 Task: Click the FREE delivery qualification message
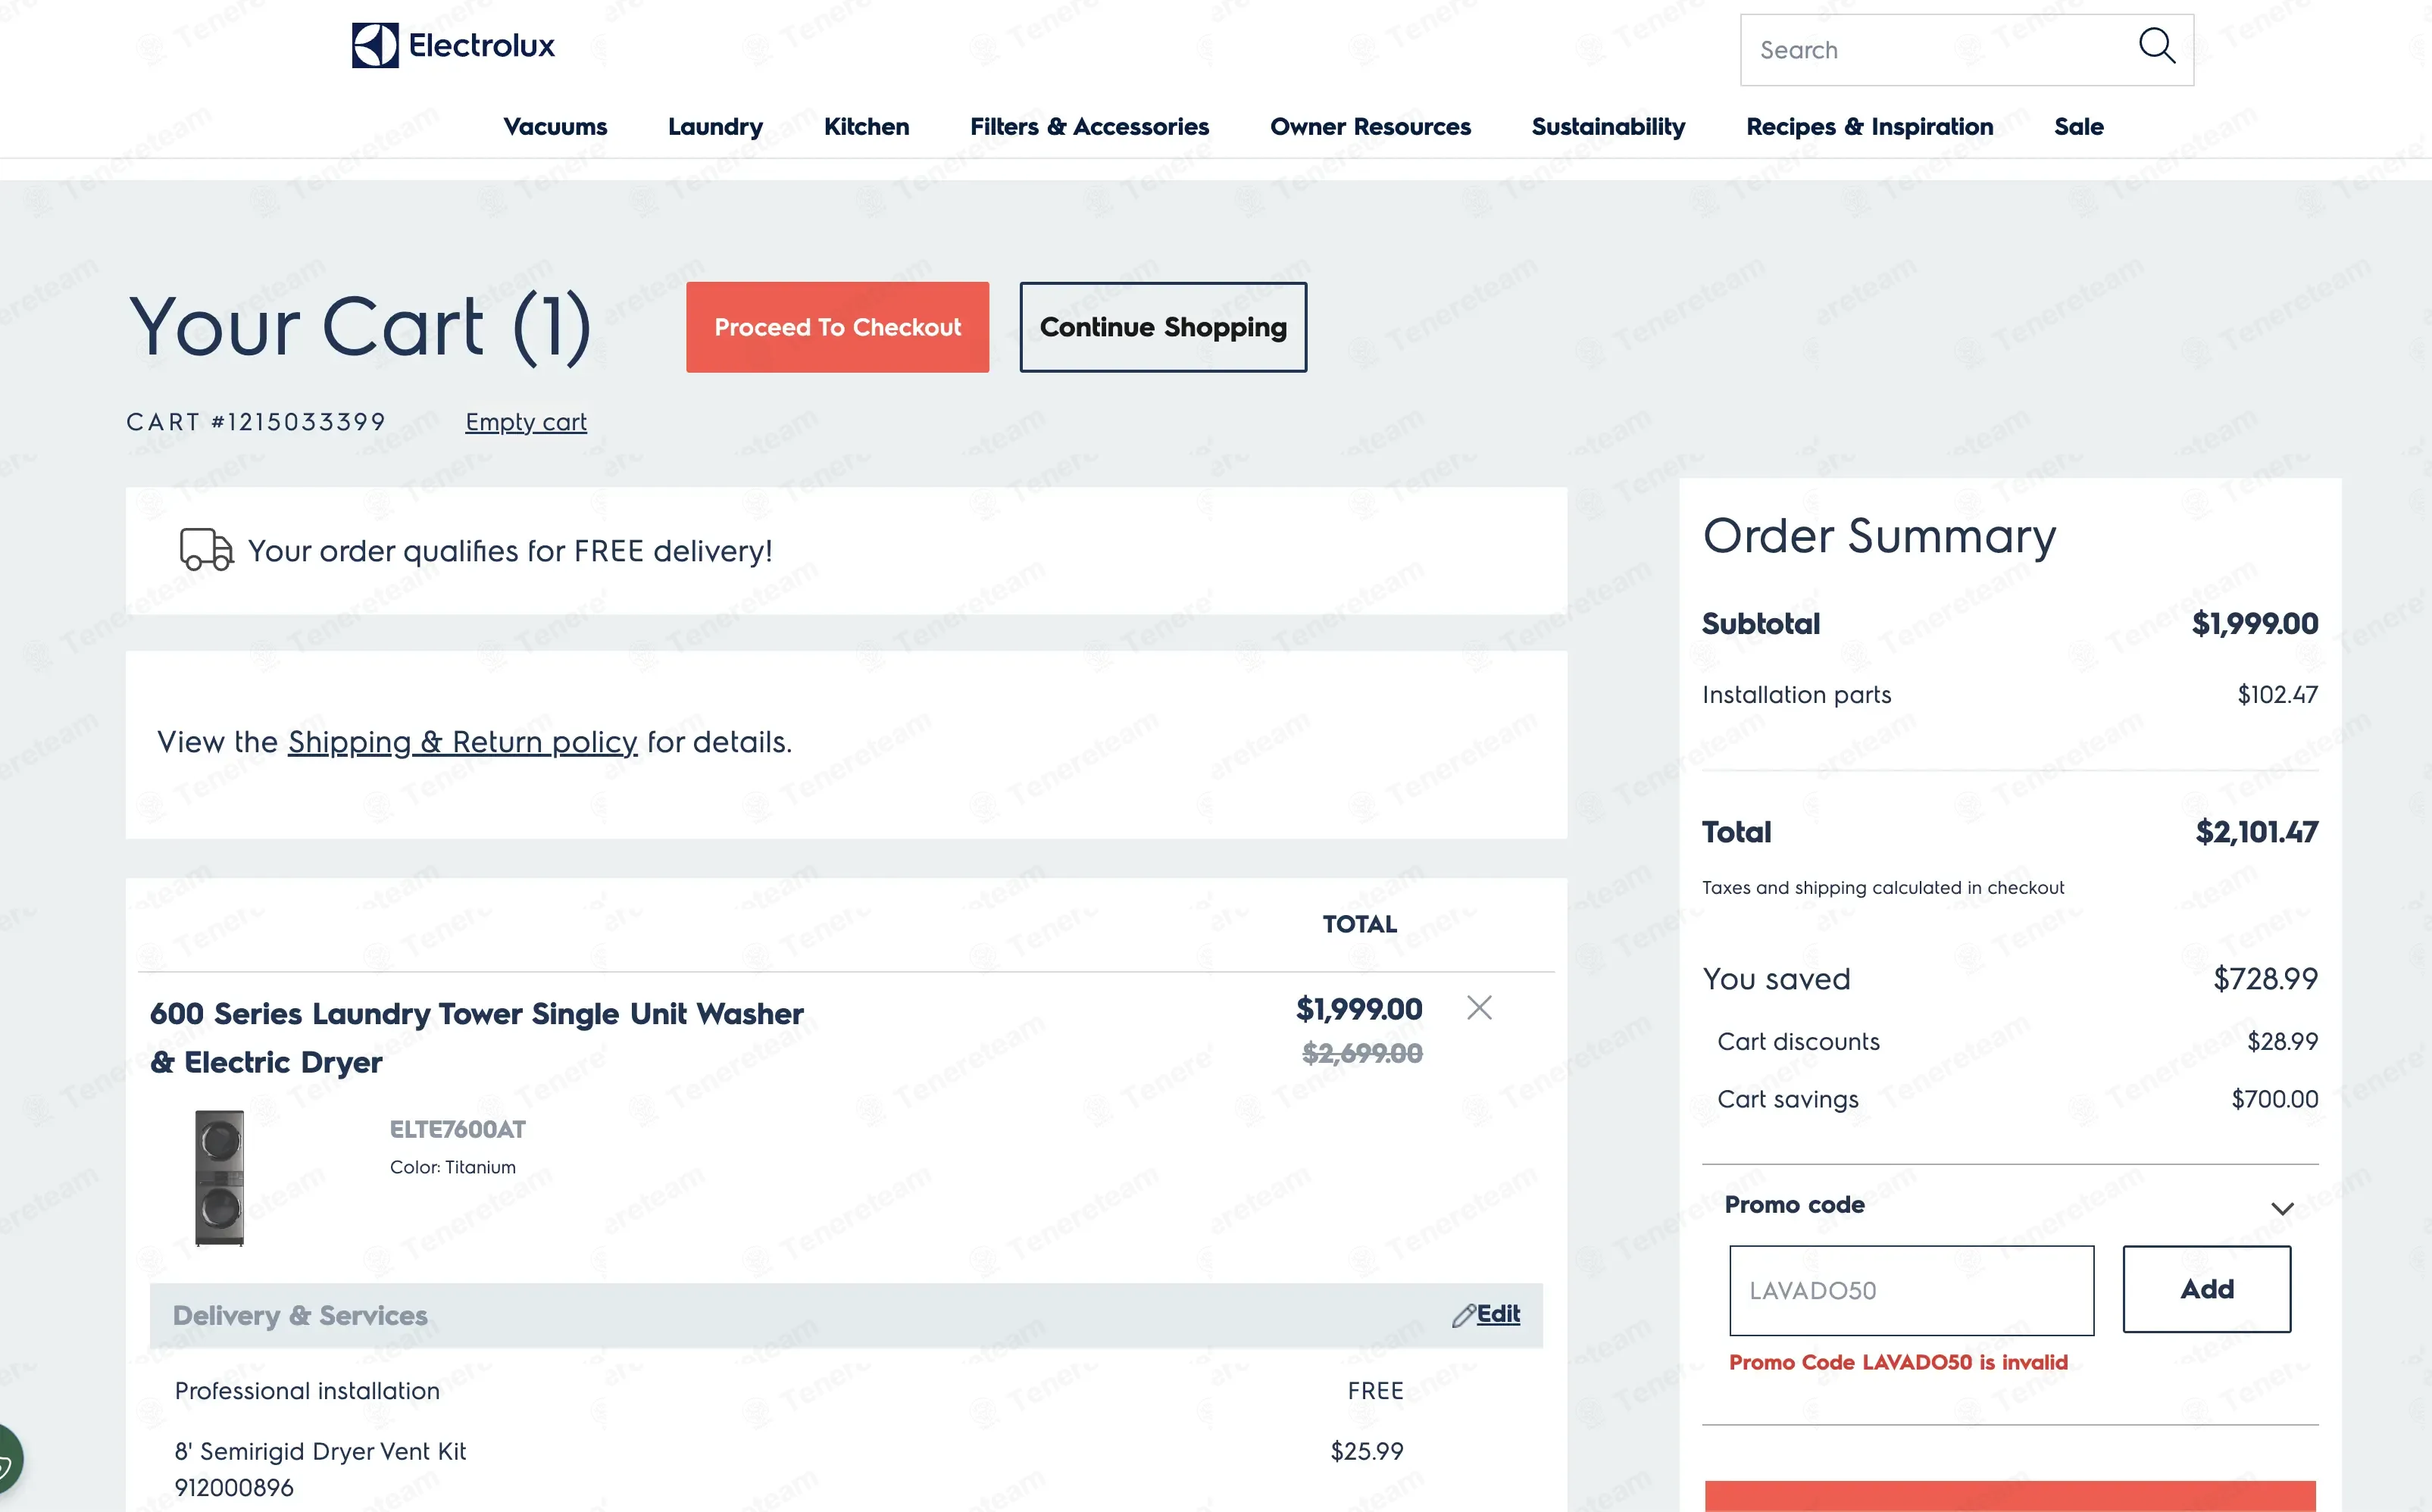pyautogui.click(x=510, y=551)
